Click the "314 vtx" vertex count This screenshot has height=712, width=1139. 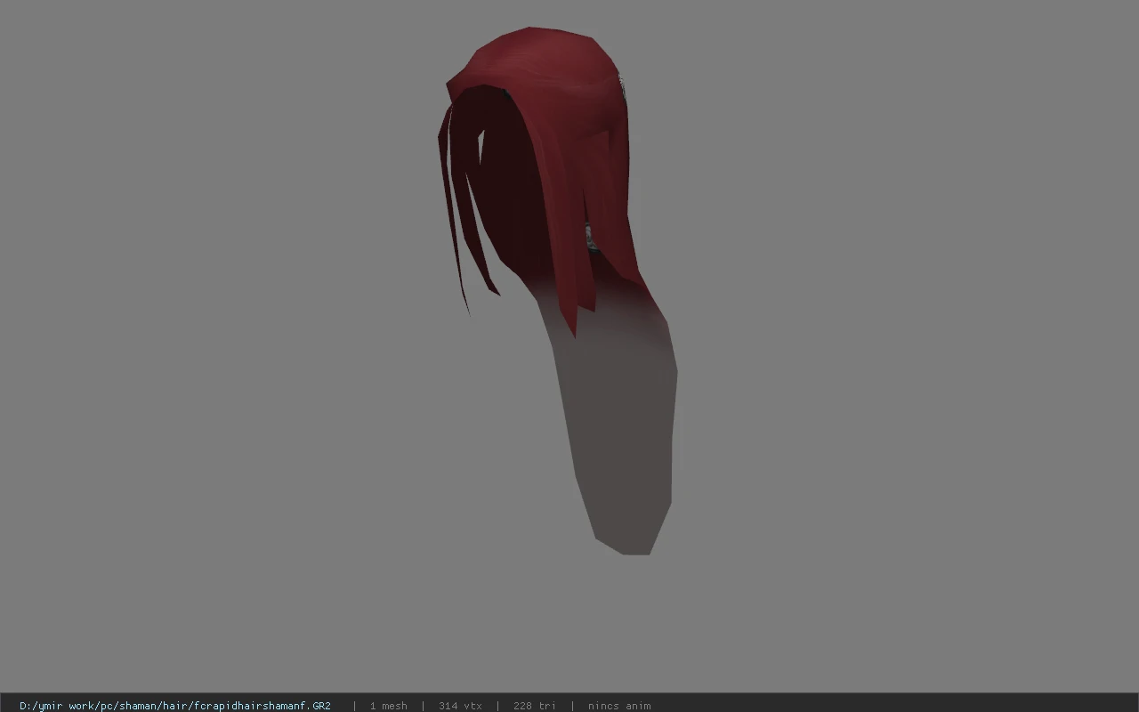tap(460, 706)
